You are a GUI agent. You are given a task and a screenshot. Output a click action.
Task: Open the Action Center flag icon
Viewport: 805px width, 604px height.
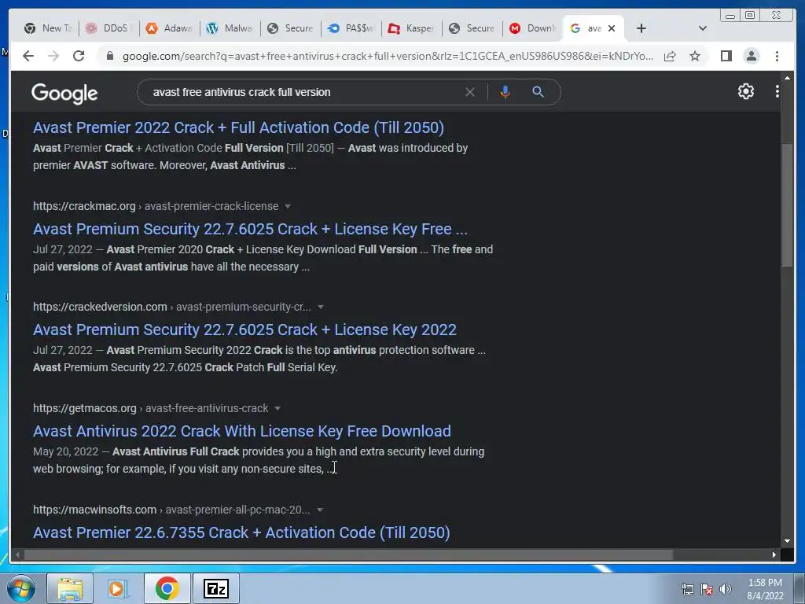pyautogui.click(x=707, y=589)
